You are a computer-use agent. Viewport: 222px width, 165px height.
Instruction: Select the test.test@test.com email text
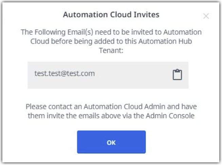click(64, 73)
